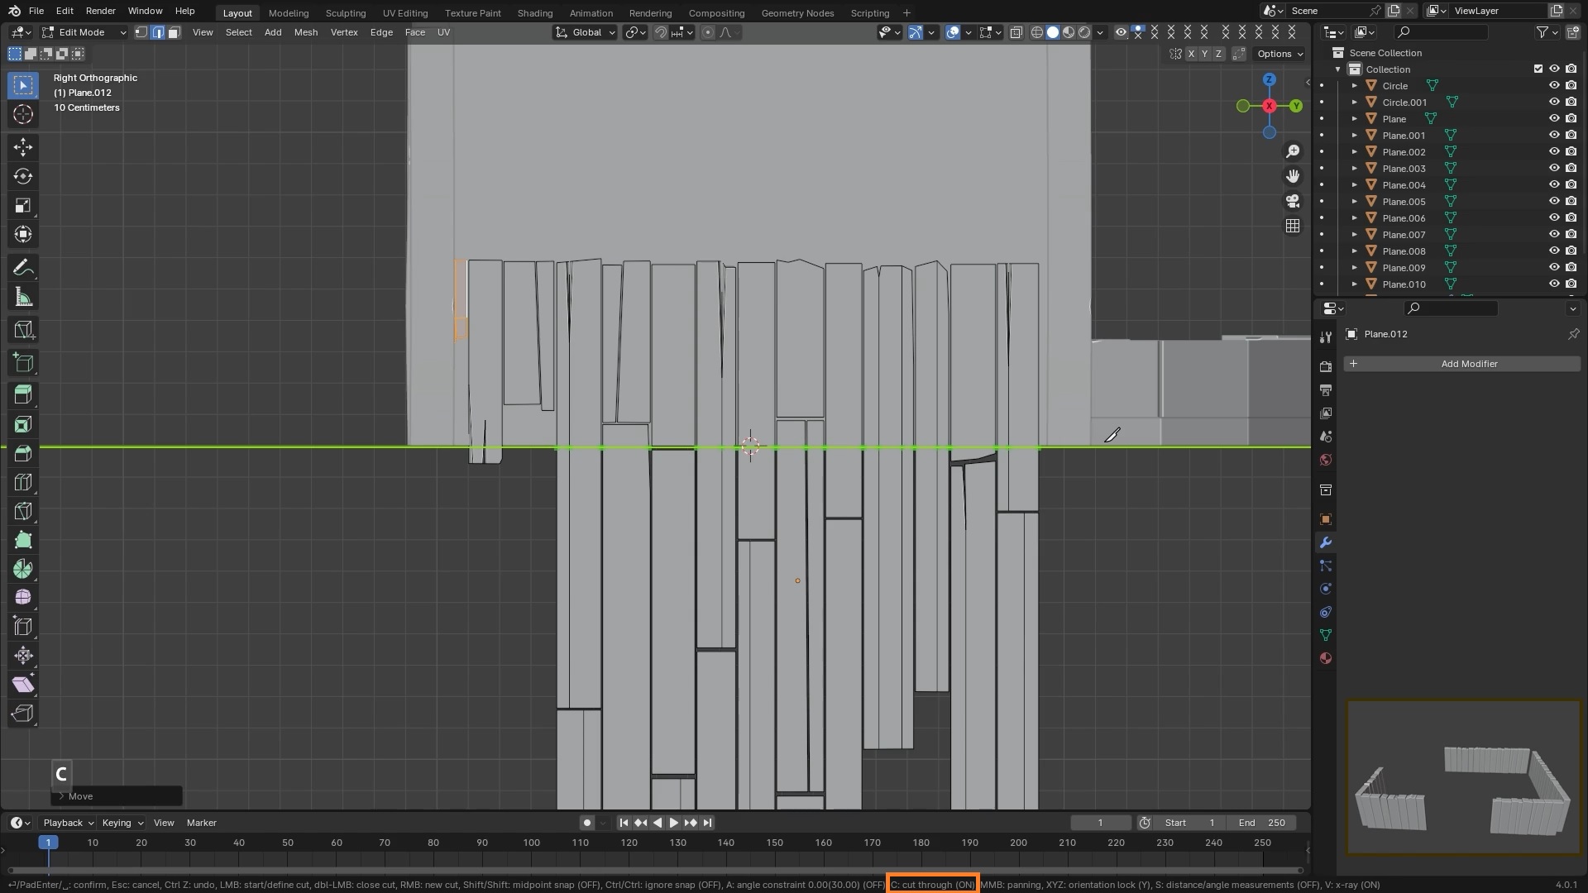
Task: Select the Shear tool
Action: tap(23, 685)
